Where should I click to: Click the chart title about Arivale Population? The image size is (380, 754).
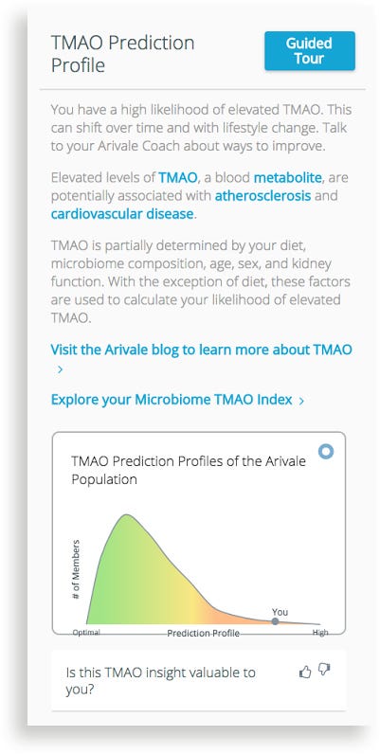coord(189,470)
